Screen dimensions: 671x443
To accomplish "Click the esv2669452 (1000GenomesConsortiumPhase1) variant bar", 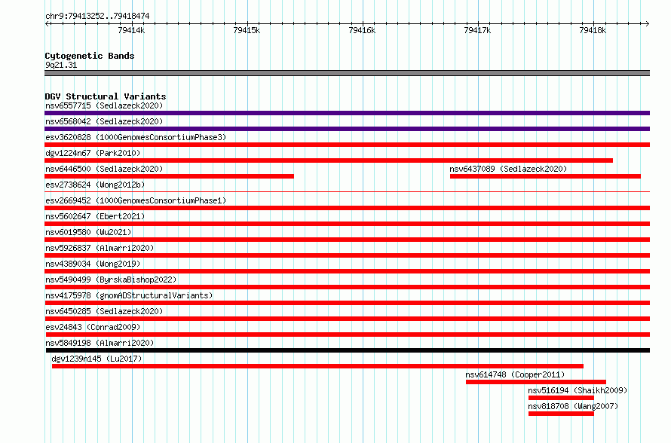I will click(347, 208).
